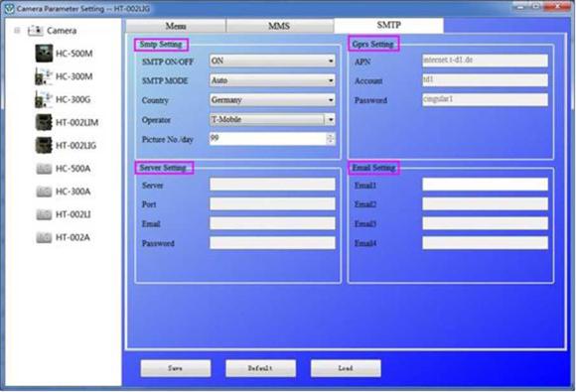Click the Email4 input field

[485, 243]
